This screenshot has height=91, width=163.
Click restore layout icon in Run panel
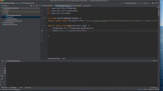tap(2, 76)
